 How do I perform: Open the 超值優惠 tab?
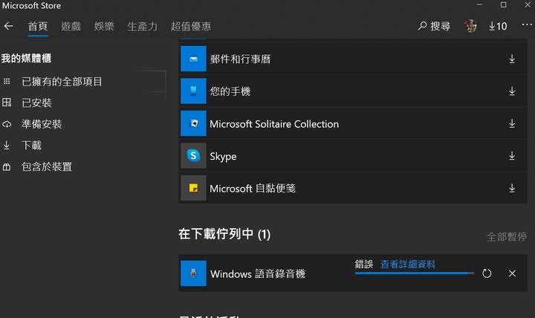[x=191, y=26]
